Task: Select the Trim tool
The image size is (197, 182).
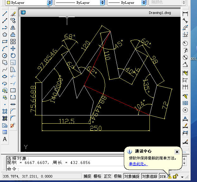Action: coord(13,76)
